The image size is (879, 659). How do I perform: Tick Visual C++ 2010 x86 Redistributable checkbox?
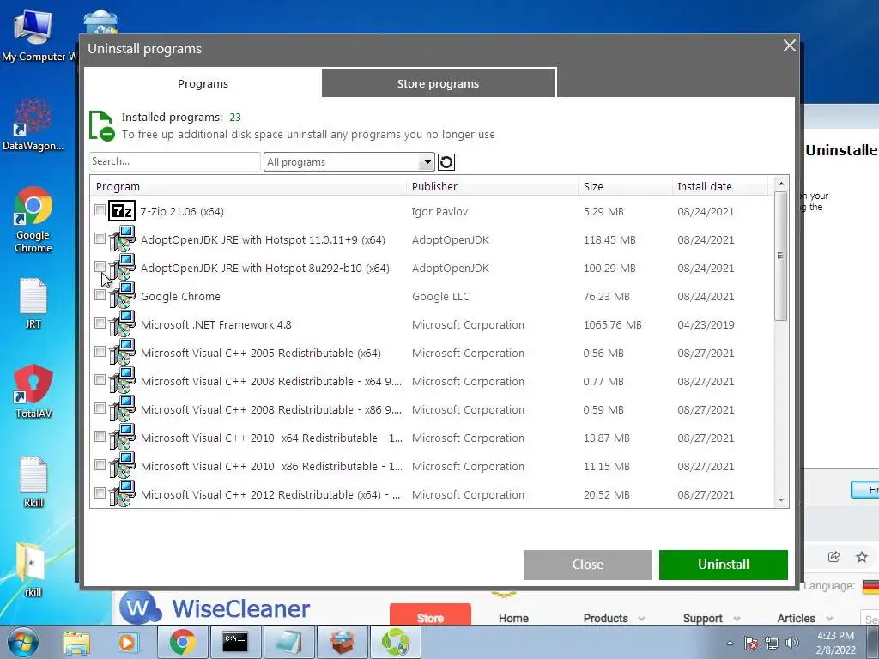pyautogui.click(x=100, y=465)
